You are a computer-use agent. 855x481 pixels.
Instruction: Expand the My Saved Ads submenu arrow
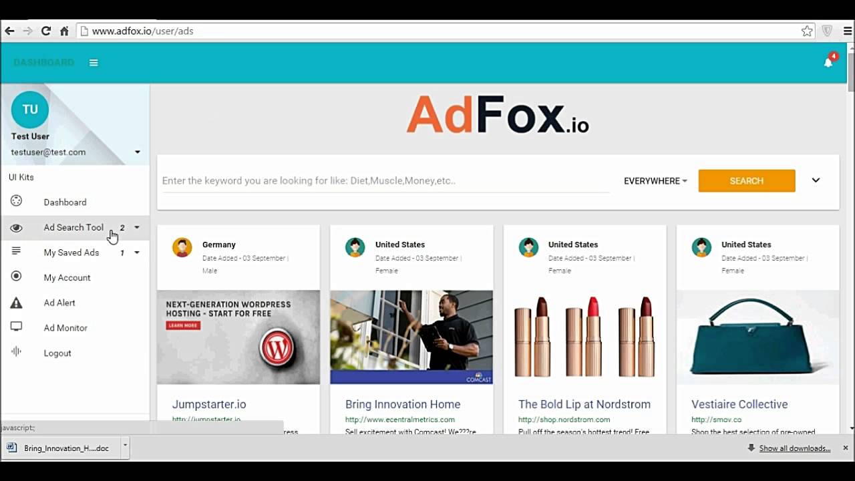(x=137, y=253)
